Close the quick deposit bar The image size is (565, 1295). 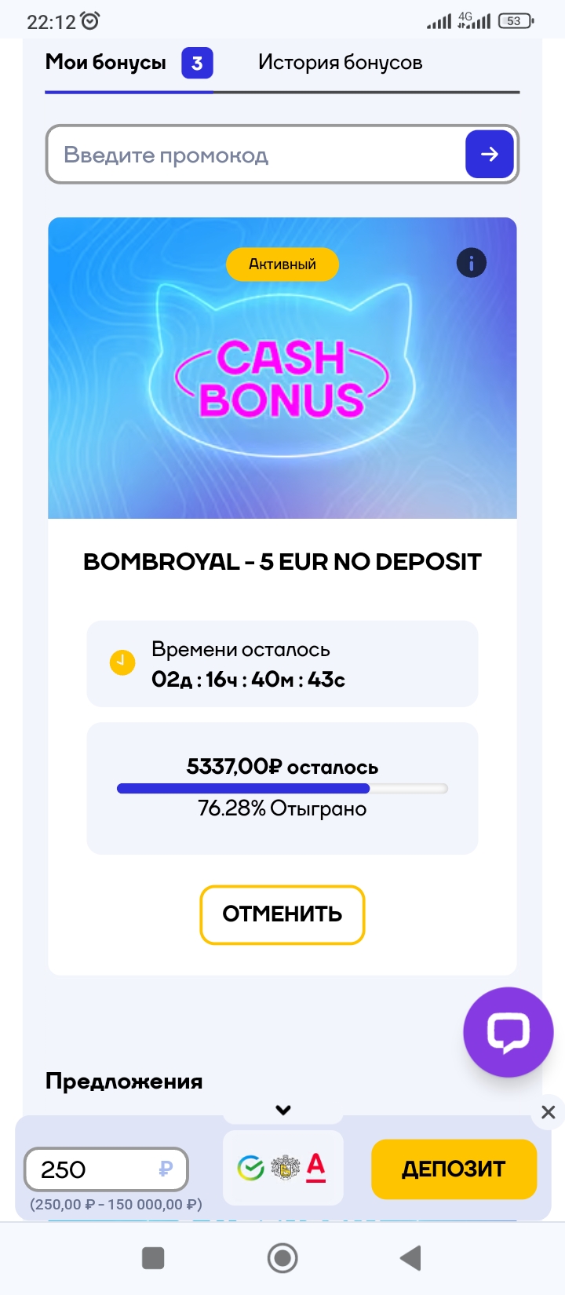click(x=549, y=1112)
